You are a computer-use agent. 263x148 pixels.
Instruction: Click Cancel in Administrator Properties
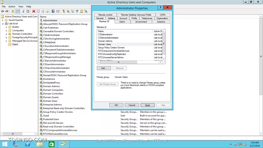(131, 105)
